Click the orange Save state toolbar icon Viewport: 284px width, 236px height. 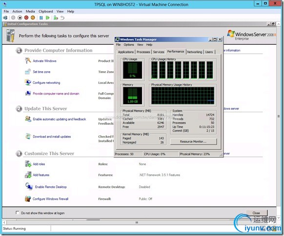point(33,18)
